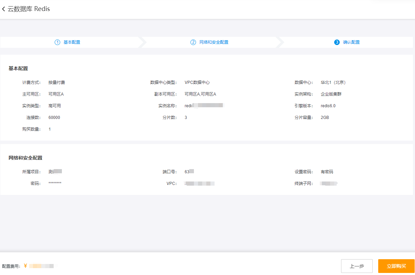Click the masked password asterisks value
The image size is (415, 275).
55,184
